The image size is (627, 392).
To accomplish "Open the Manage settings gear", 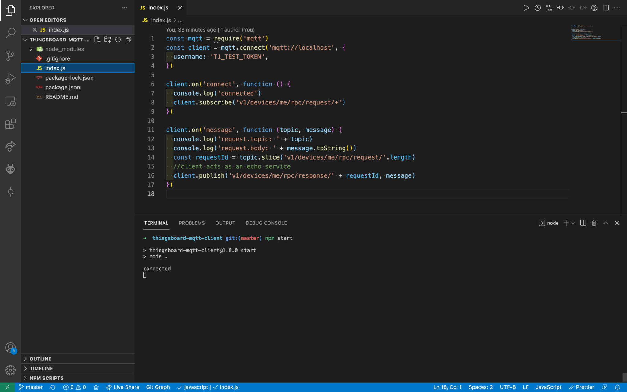I will pyautogui.click(x=10, y=370).
